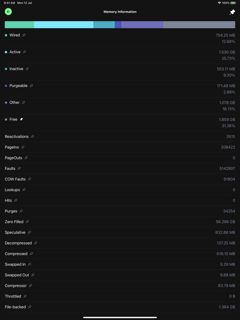
Task: Tap the Speculative row value 832.86 MB
Action: coord(225,232)
